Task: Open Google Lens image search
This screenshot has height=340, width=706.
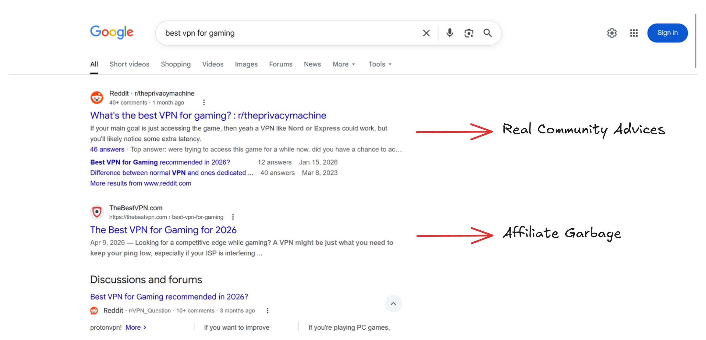Action: (468, 33)
